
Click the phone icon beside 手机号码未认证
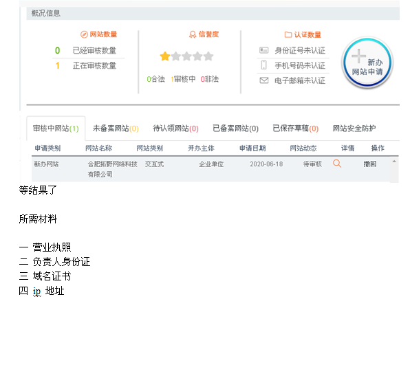tap(263, 65)
